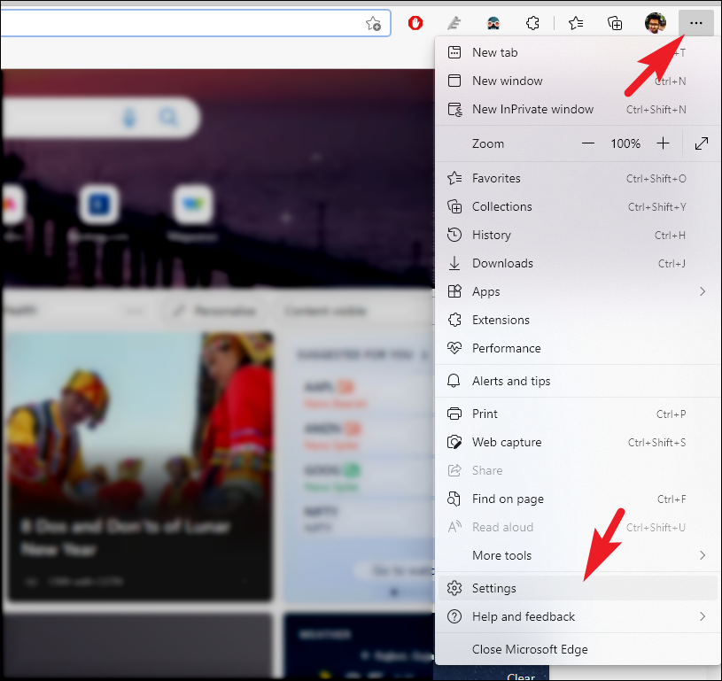This screenshot has width=722, height=681.
Task: Zoom out with the minus button
Action: (587, 143)
